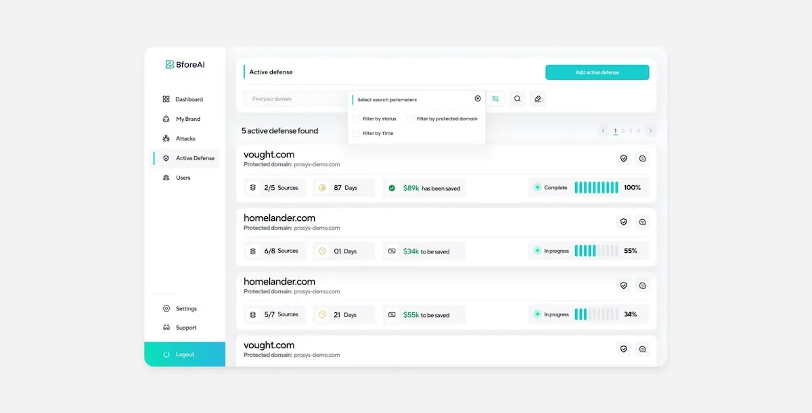Image resolution: width=812 pixels, height=413 pixels.
Task: Check Filter by protected domain
Action: [x=411, y=119]
